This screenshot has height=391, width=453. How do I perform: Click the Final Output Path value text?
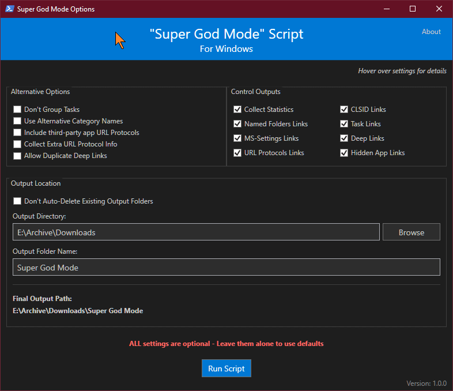point(78,311)
